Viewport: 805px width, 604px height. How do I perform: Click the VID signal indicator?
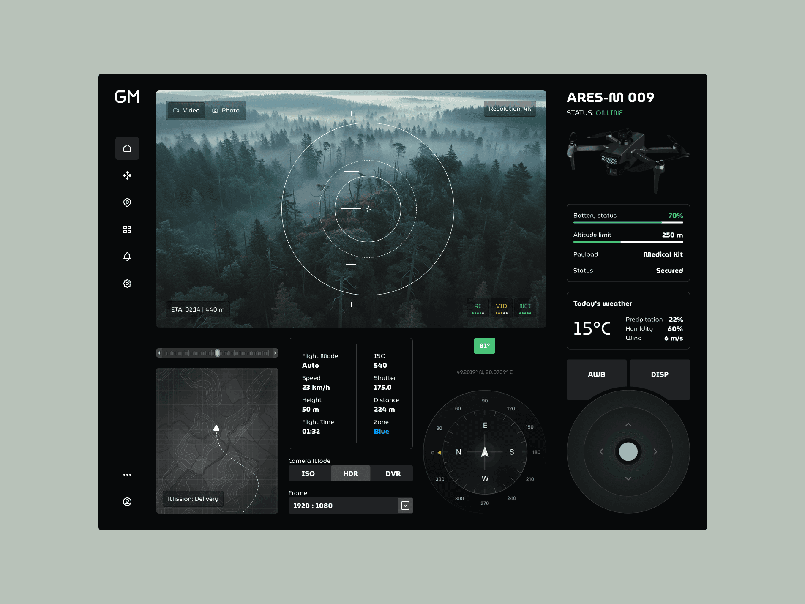pyautogui.click(x=502, y=308)
